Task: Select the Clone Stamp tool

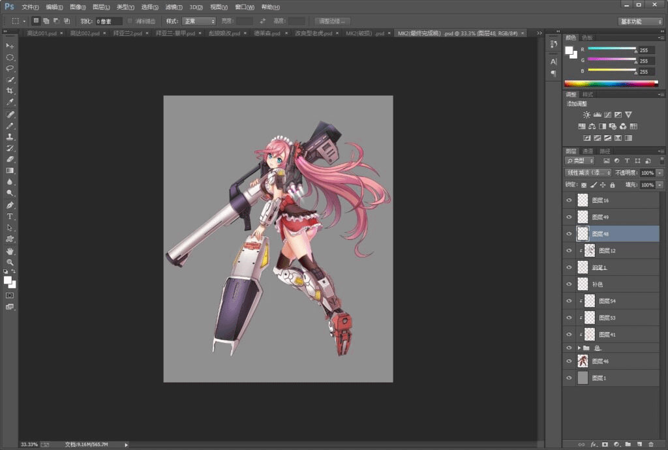Action: [10, 137]
